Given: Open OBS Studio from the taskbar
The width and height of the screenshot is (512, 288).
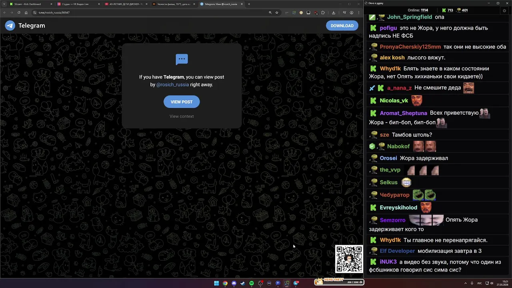Looking at the screenshot, I should [260, 283].
